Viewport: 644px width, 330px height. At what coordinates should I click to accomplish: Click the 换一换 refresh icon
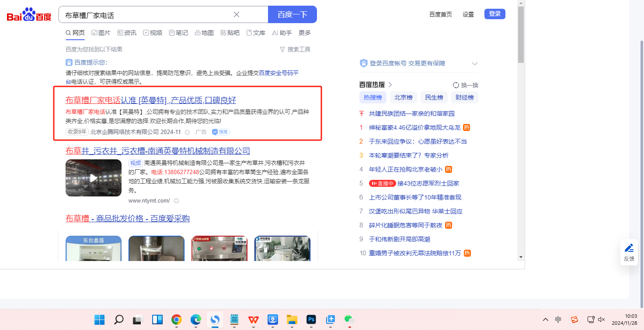point(456,85)
